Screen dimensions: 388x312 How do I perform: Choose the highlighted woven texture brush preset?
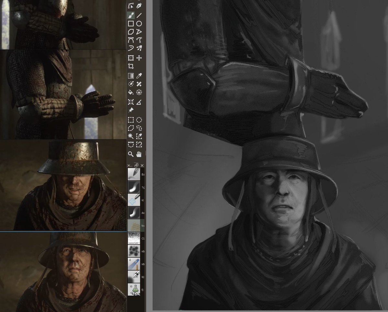[x=134, y=225]
